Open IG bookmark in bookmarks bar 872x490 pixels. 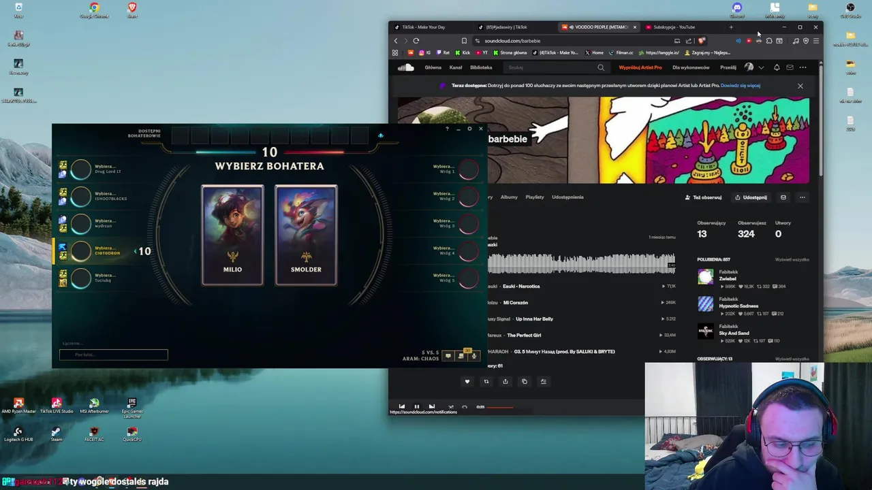[x=426, y=52]
